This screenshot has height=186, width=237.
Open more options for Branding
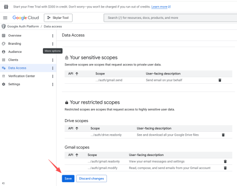point(53,44)
